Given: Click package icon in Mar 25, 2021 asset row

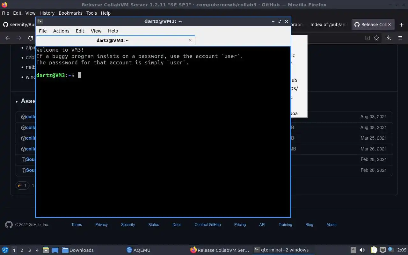Looking at the screenshot, I should click(x=23, y=138).
